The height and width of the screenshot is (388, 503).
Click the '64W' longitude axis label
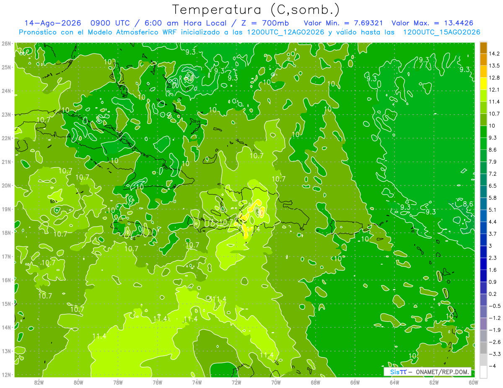[x=394, y=382]
